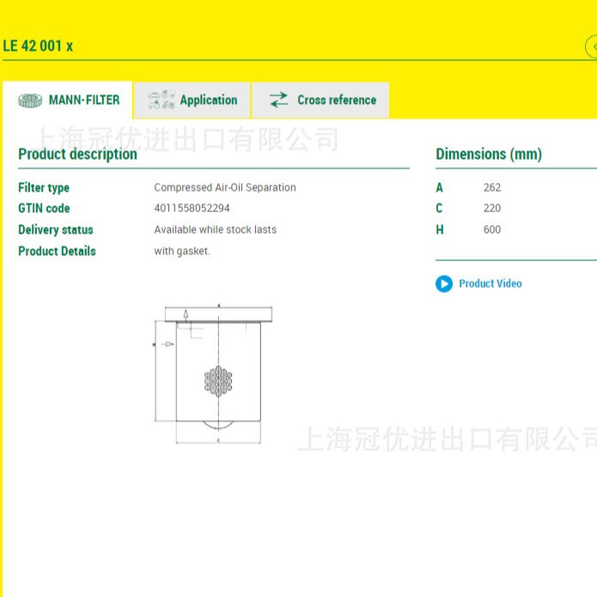Click the GTIN code label
The height and width of the screenshot is (597, 597).
[x=44, y=208]
